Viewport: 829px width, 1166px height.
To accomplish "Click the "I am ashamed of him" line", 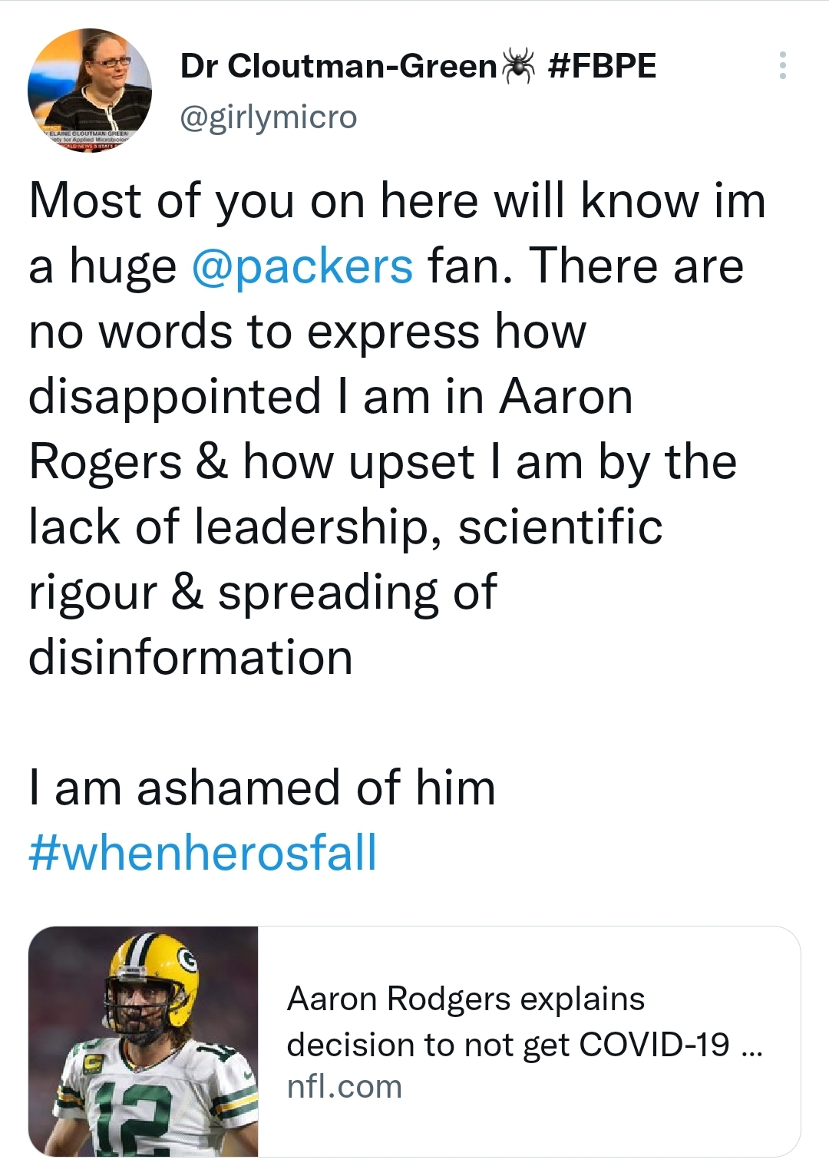I will (262, 788).
